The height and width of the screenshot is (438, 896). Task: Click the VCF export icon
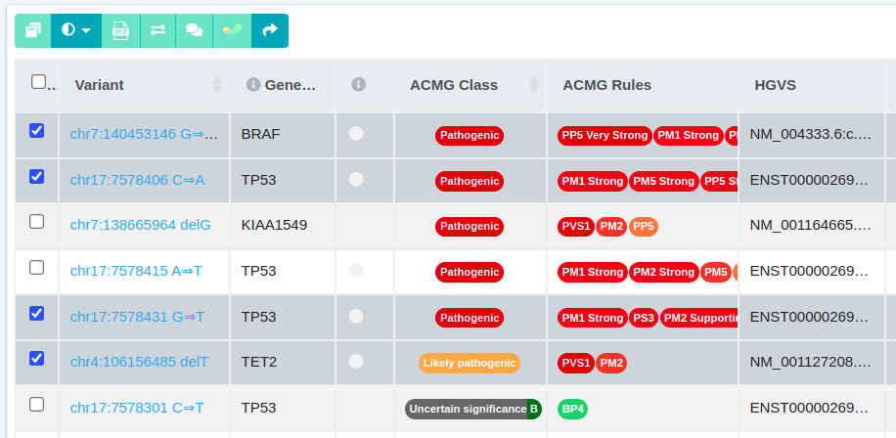click(120, 30)
